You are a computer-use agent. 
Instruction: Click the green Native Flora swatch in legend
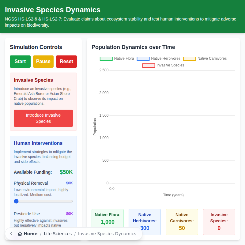click(x=106, y=58)
